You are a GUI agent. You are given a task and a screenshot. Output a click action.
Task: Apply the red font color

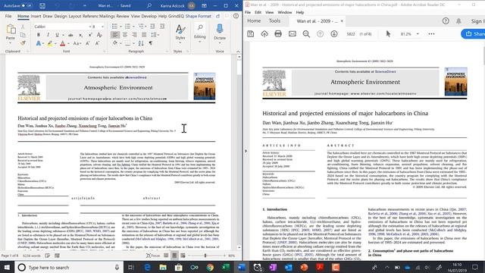62,44
